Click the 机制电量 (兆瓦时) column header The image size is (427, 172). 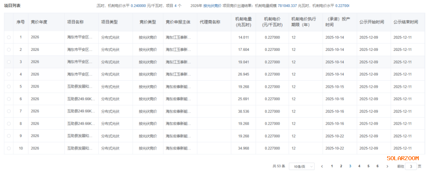[243, 22]
